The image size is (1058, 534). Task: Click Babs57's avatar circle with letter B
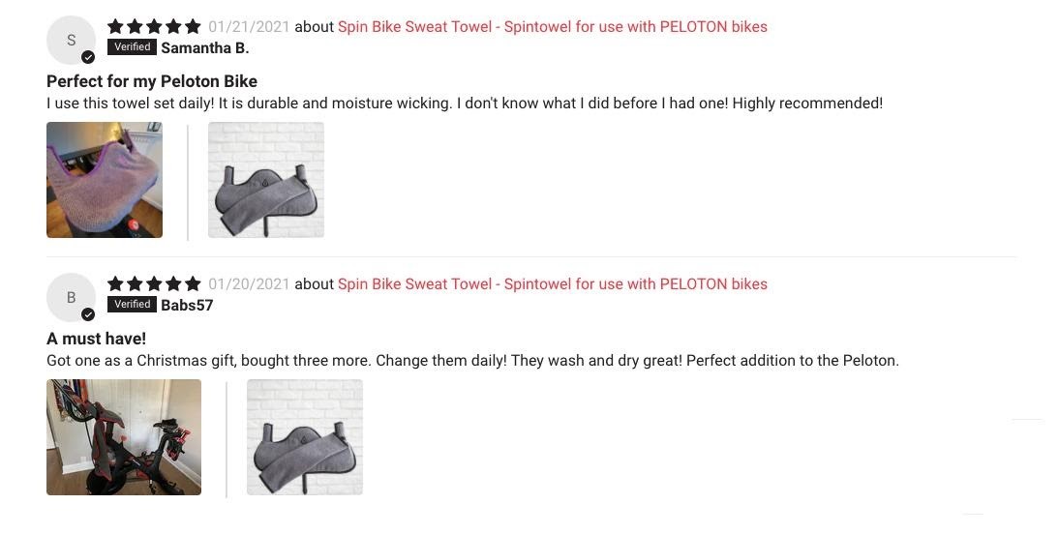pos(71,297)
